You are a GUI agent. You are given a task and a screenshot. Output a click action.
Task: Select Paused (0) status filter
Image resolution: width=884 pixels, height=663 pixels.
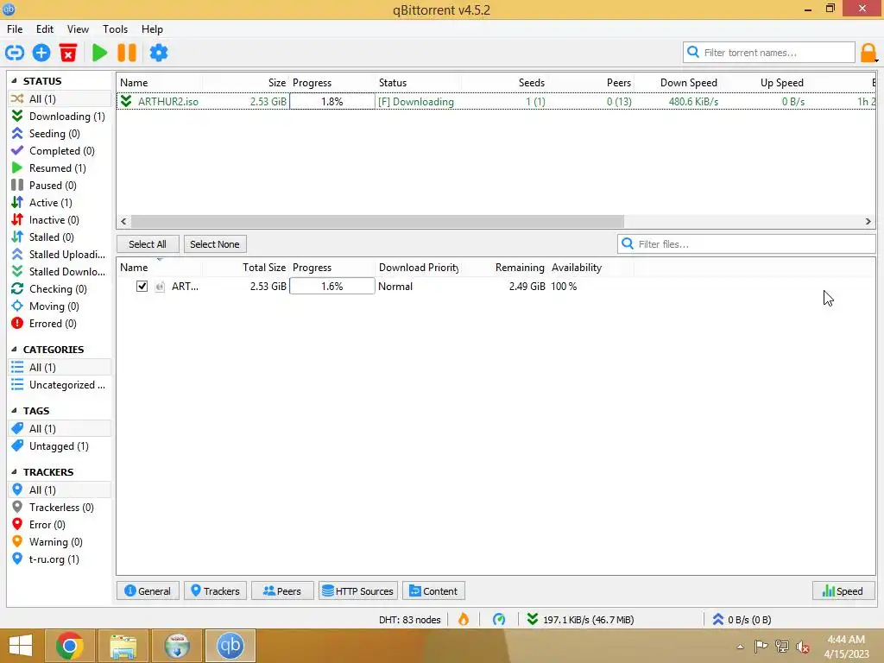60,186
